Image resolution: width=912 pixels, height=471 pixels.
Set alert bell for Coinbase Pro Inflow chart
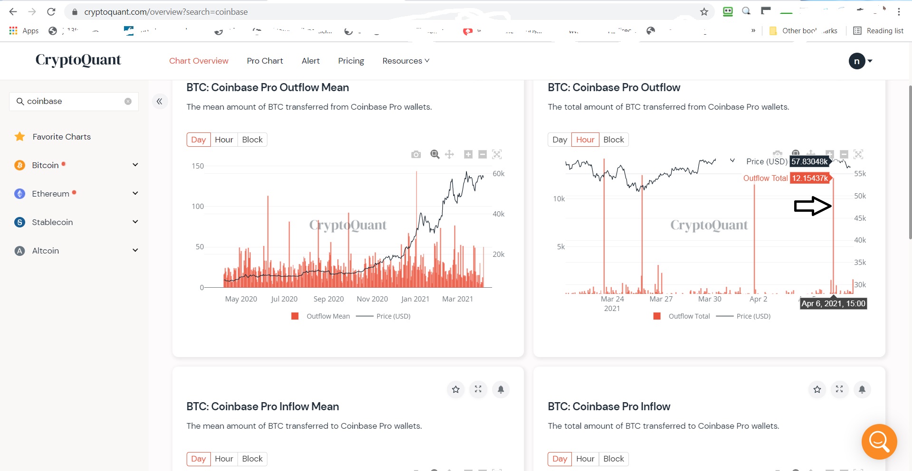862,389
